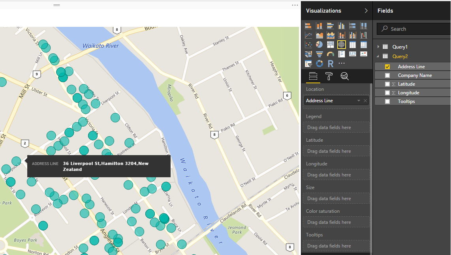The height and width of the screenshot is (255, 451).
Task: Click the route 2 shield marker
Action: (x=25, y=143)
